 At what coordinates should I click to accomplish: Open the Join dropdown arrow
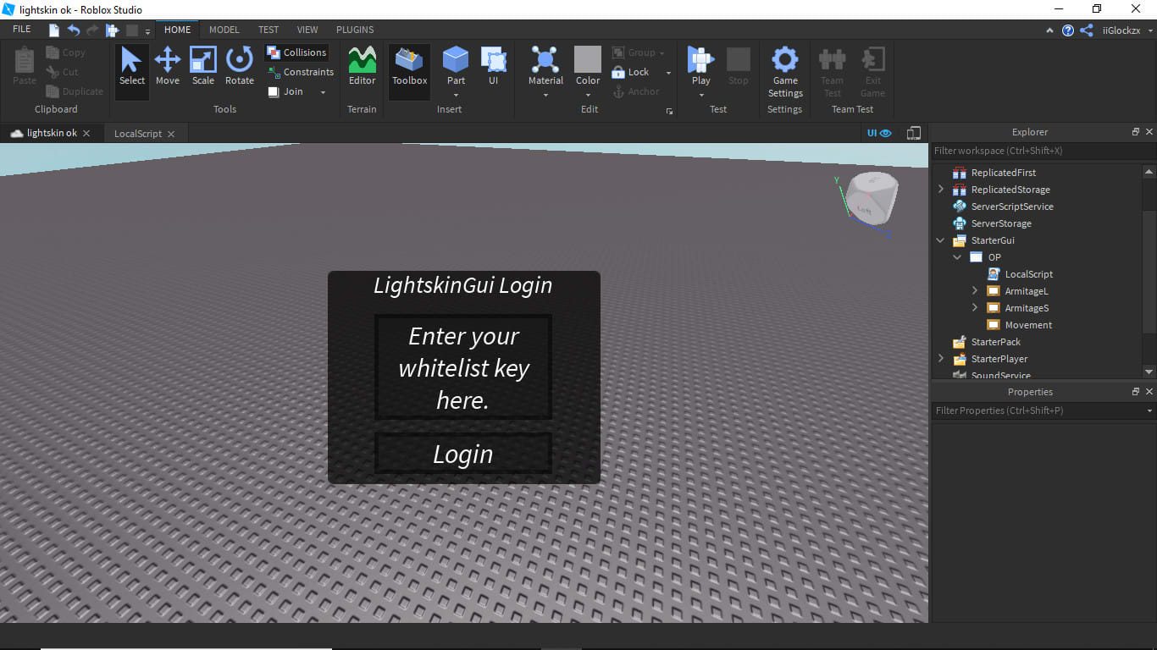(x=323, y=92)
